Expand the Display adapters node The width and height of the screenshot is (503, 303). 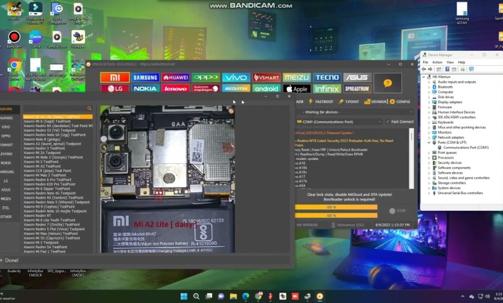429,103
